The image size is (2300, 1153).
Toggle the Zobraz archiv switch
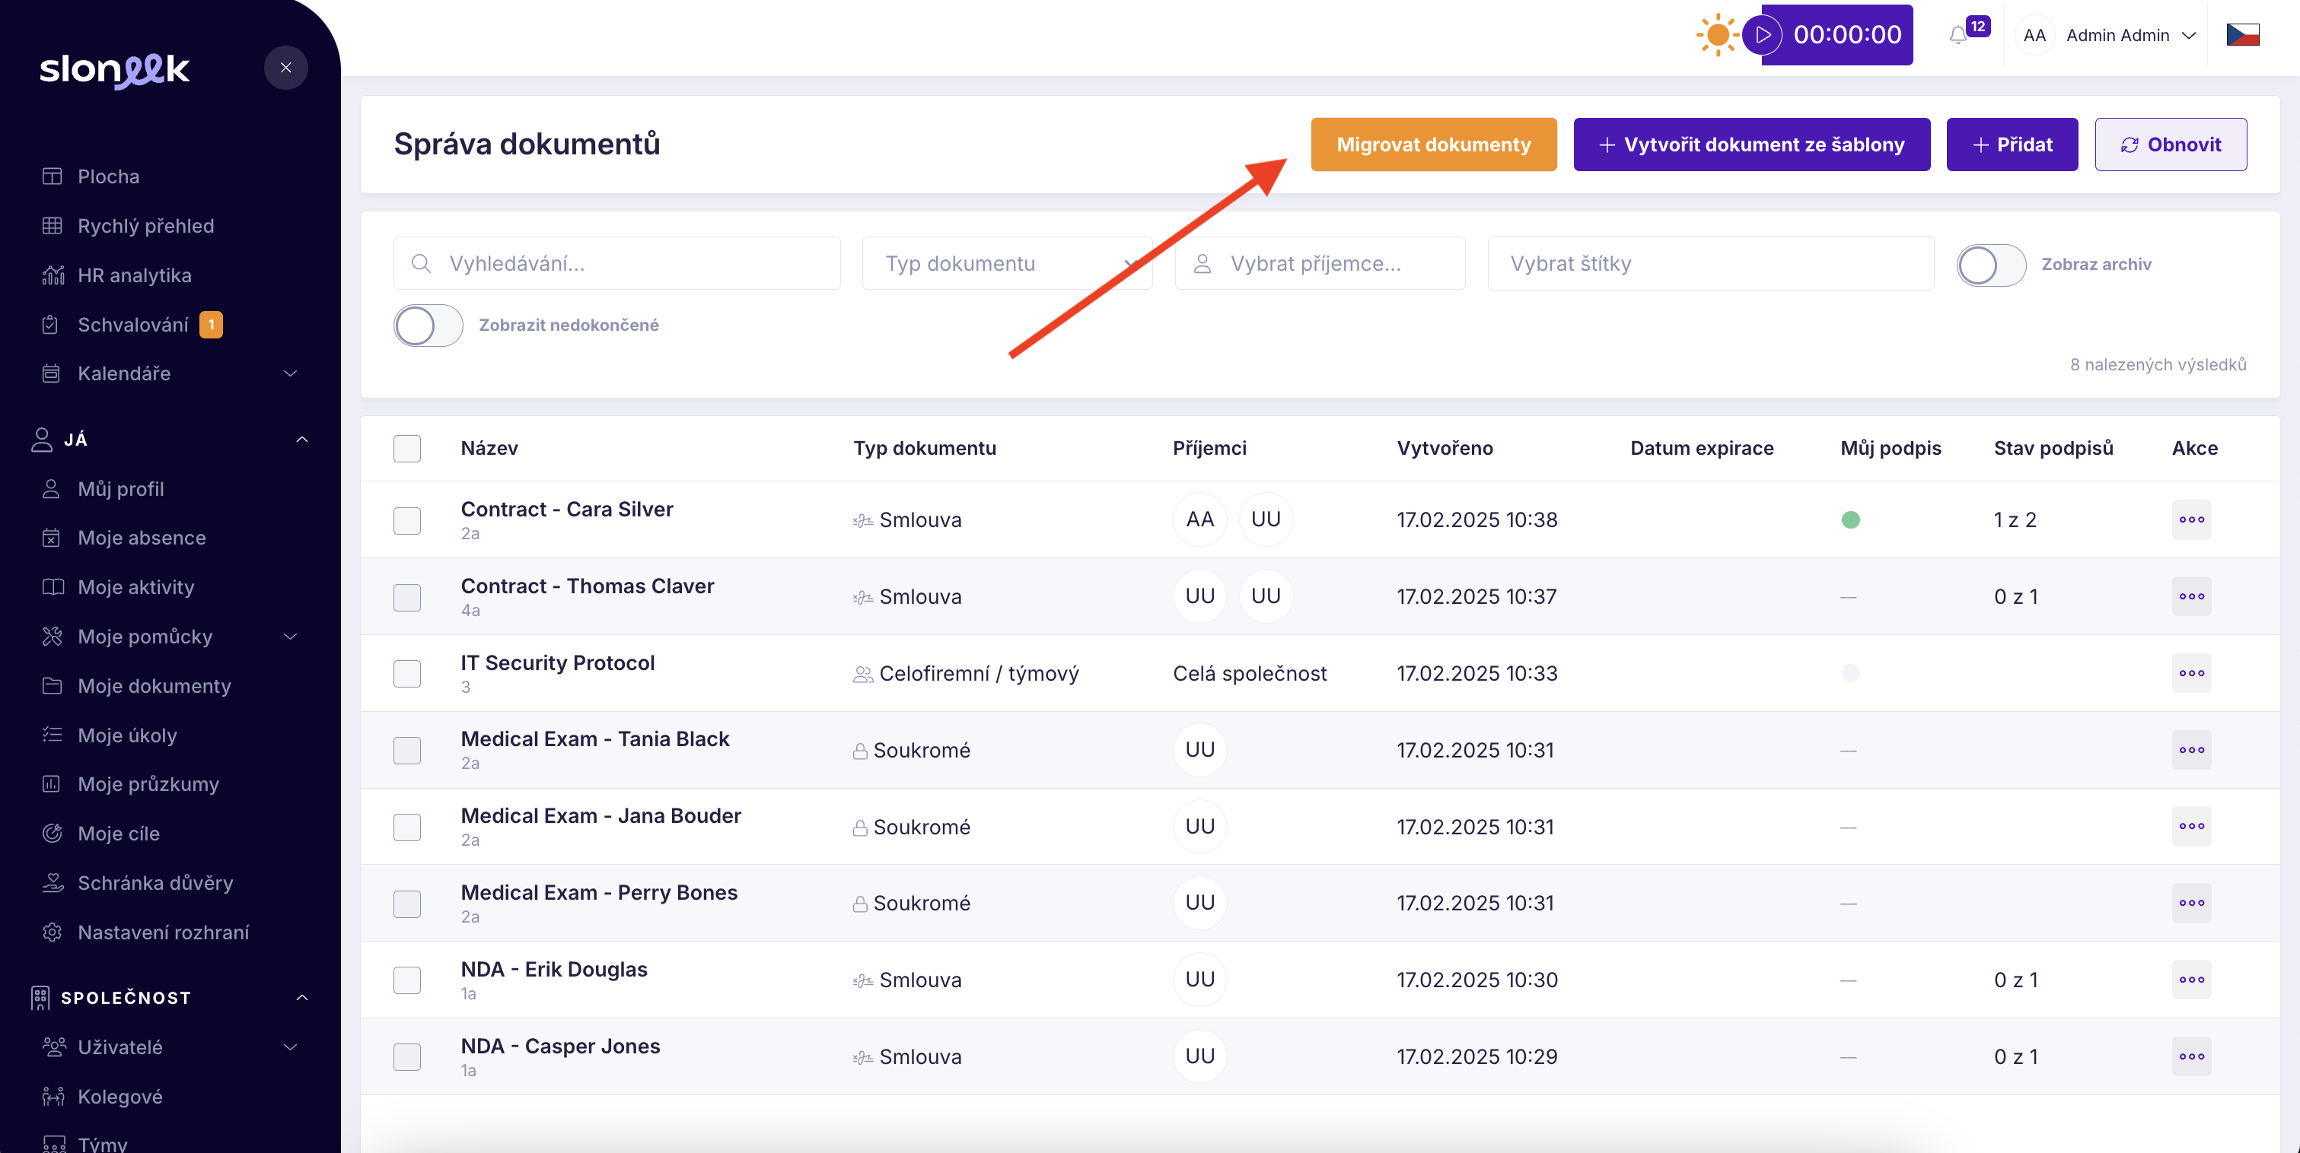(x=1990, y=264)
